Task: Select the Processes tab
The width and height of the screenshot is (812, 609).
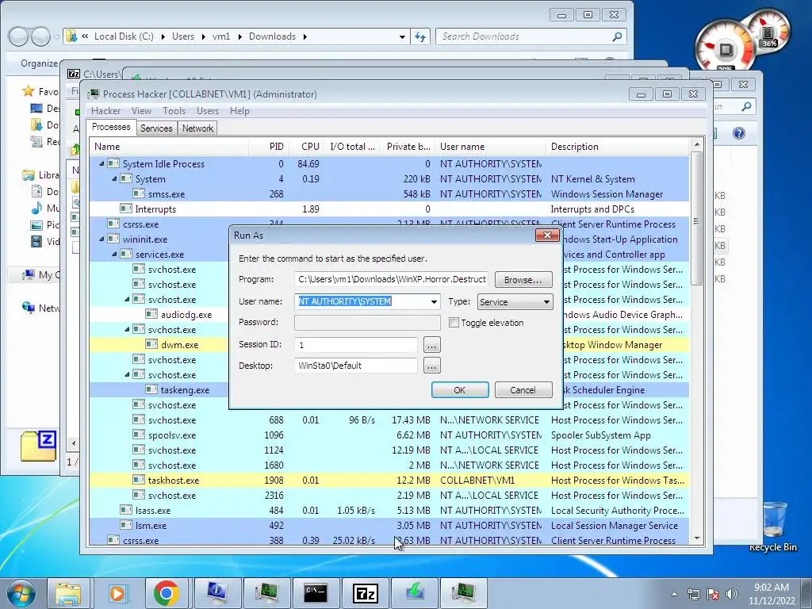Action: 111,128
